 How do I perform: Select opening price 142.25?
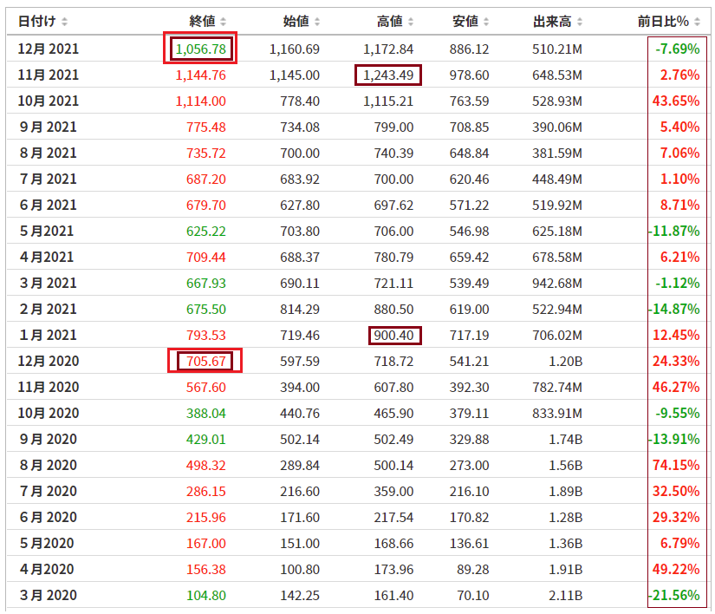tap(300, 595)
